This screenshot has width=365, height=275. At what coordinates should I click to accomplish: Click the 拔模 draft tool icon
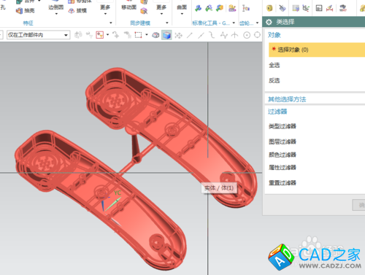[72, 11]
